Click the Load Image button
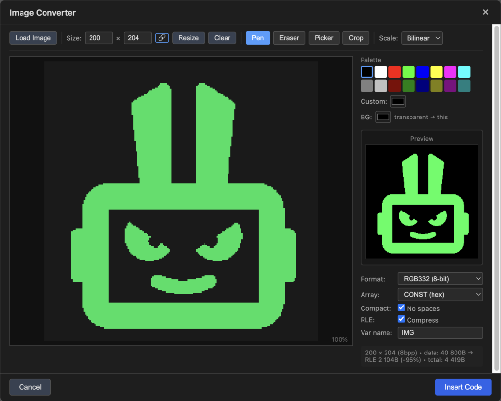 33,38
